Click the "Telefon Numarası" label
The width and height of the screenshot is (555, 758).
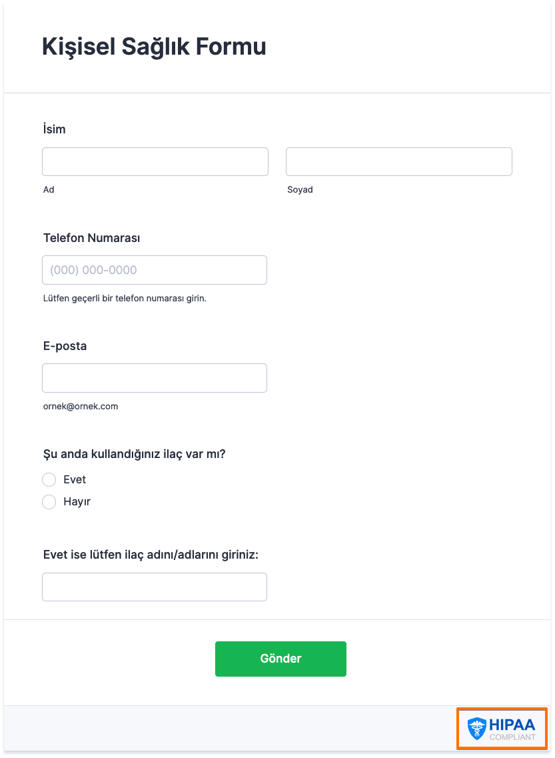pyautogui.click(x=92, y=238)
